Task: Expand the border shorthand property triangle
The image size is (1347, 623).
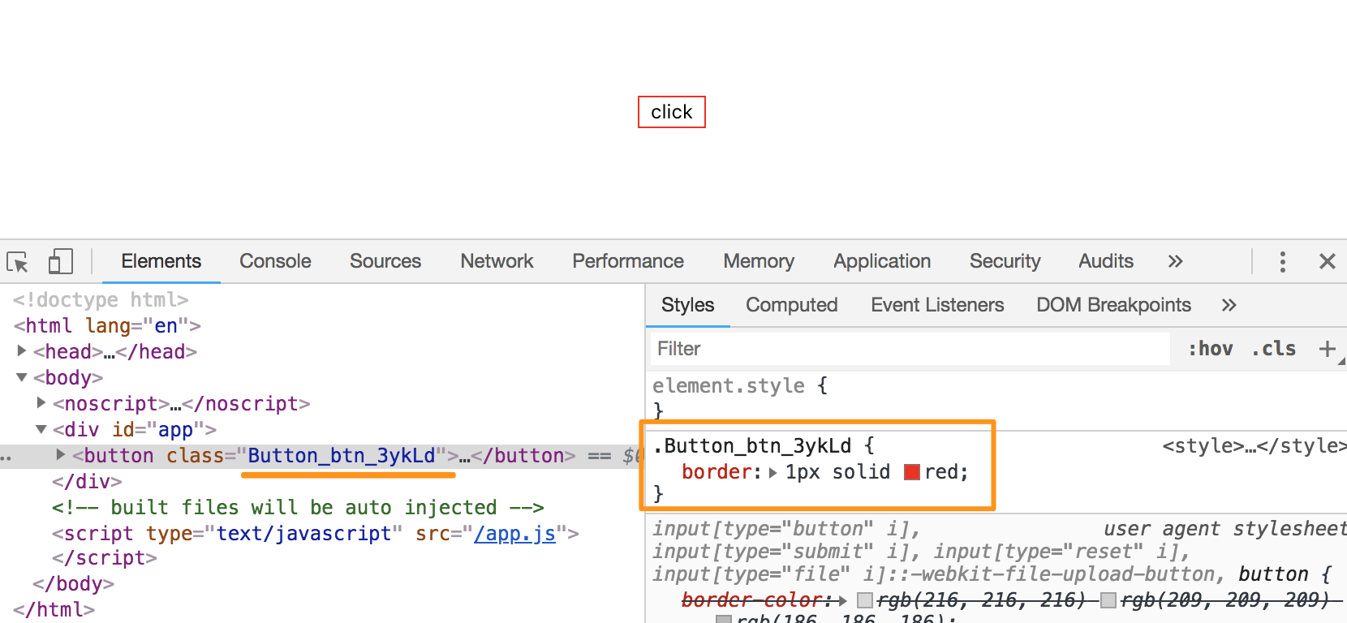Action: [773, 472]
